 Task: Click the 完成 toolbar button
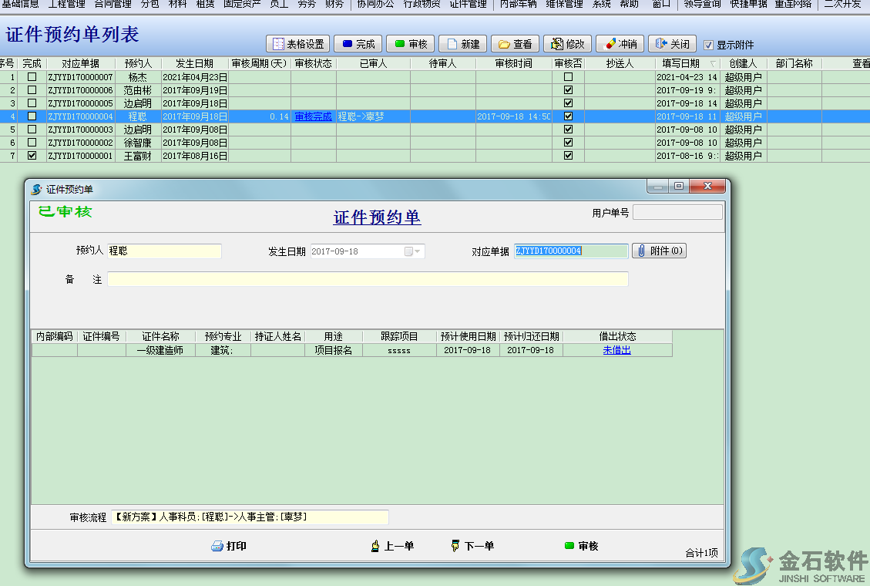click(358, 45)
